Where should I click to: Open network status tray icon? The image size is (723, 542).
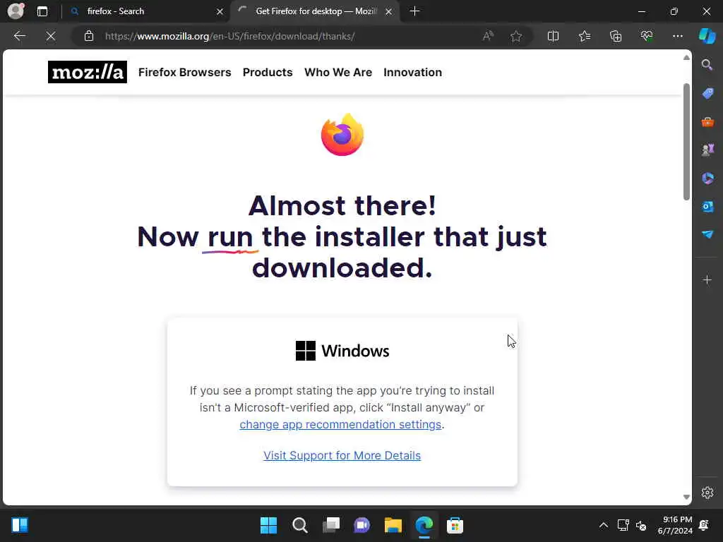[x=623, y=525]
